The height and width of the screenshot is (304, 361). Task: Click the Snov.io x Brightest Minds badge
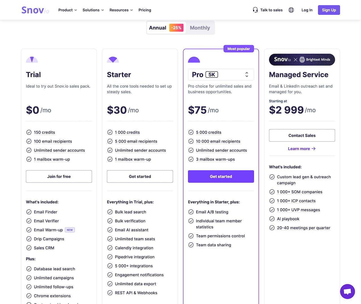[302, 60]
